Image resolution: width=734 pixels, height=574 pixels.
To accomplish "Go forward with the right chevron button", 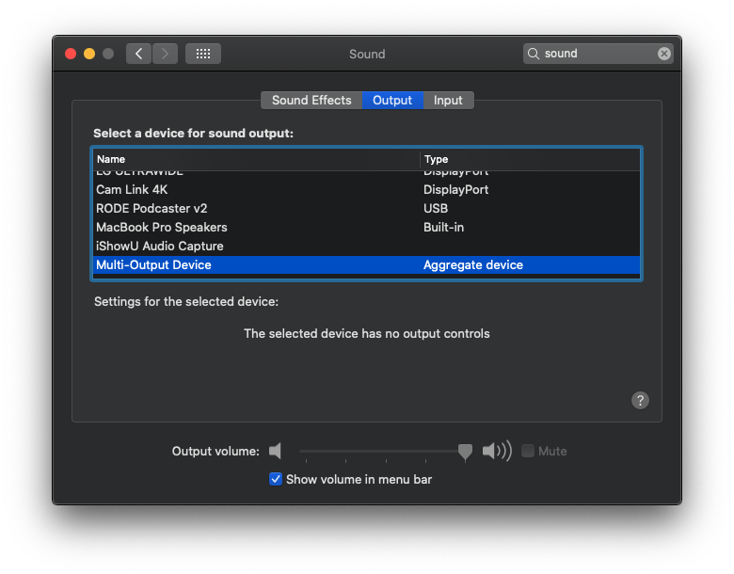I will tap(165, 54).
